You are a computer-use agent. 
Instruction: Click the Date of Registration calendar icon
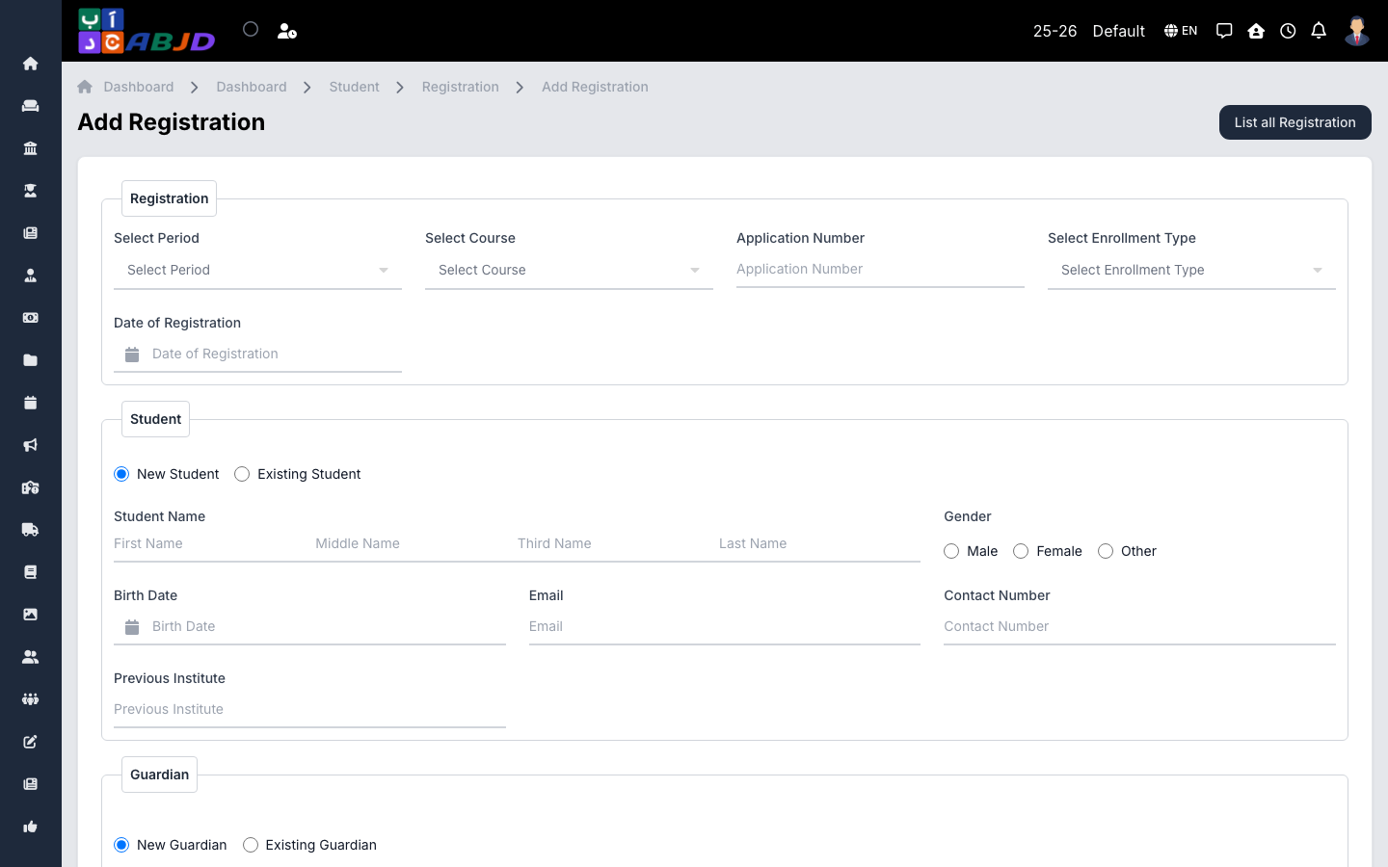[x=132, y=355]
